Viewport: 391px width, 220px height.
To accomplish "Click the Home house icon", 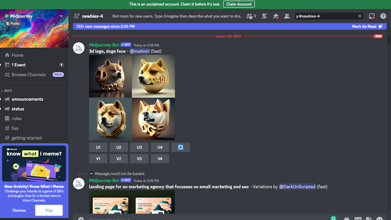I will point(7,55).
